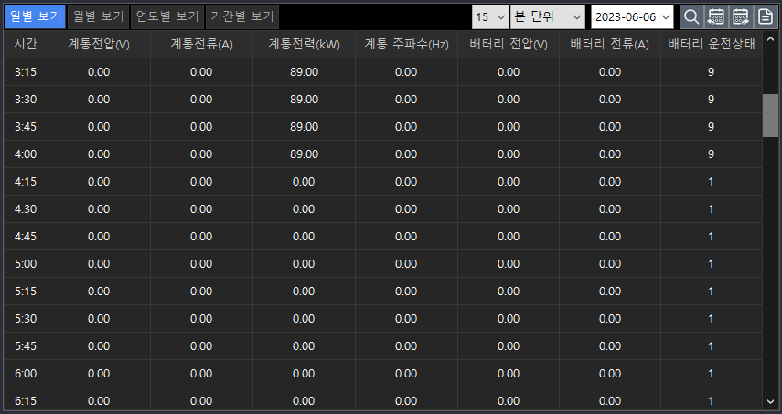The height and width of the screenshot is (414, 782).
Task: Click the vertical scrollbar down arrow
Action: [770, 401]
